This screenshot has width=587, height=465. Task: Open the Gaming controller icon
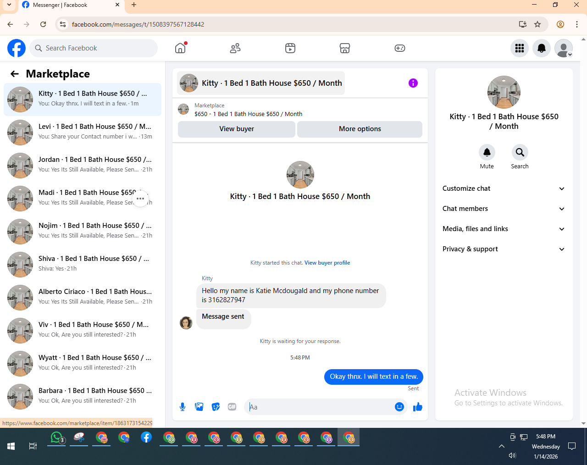click(x=400, y=48)
